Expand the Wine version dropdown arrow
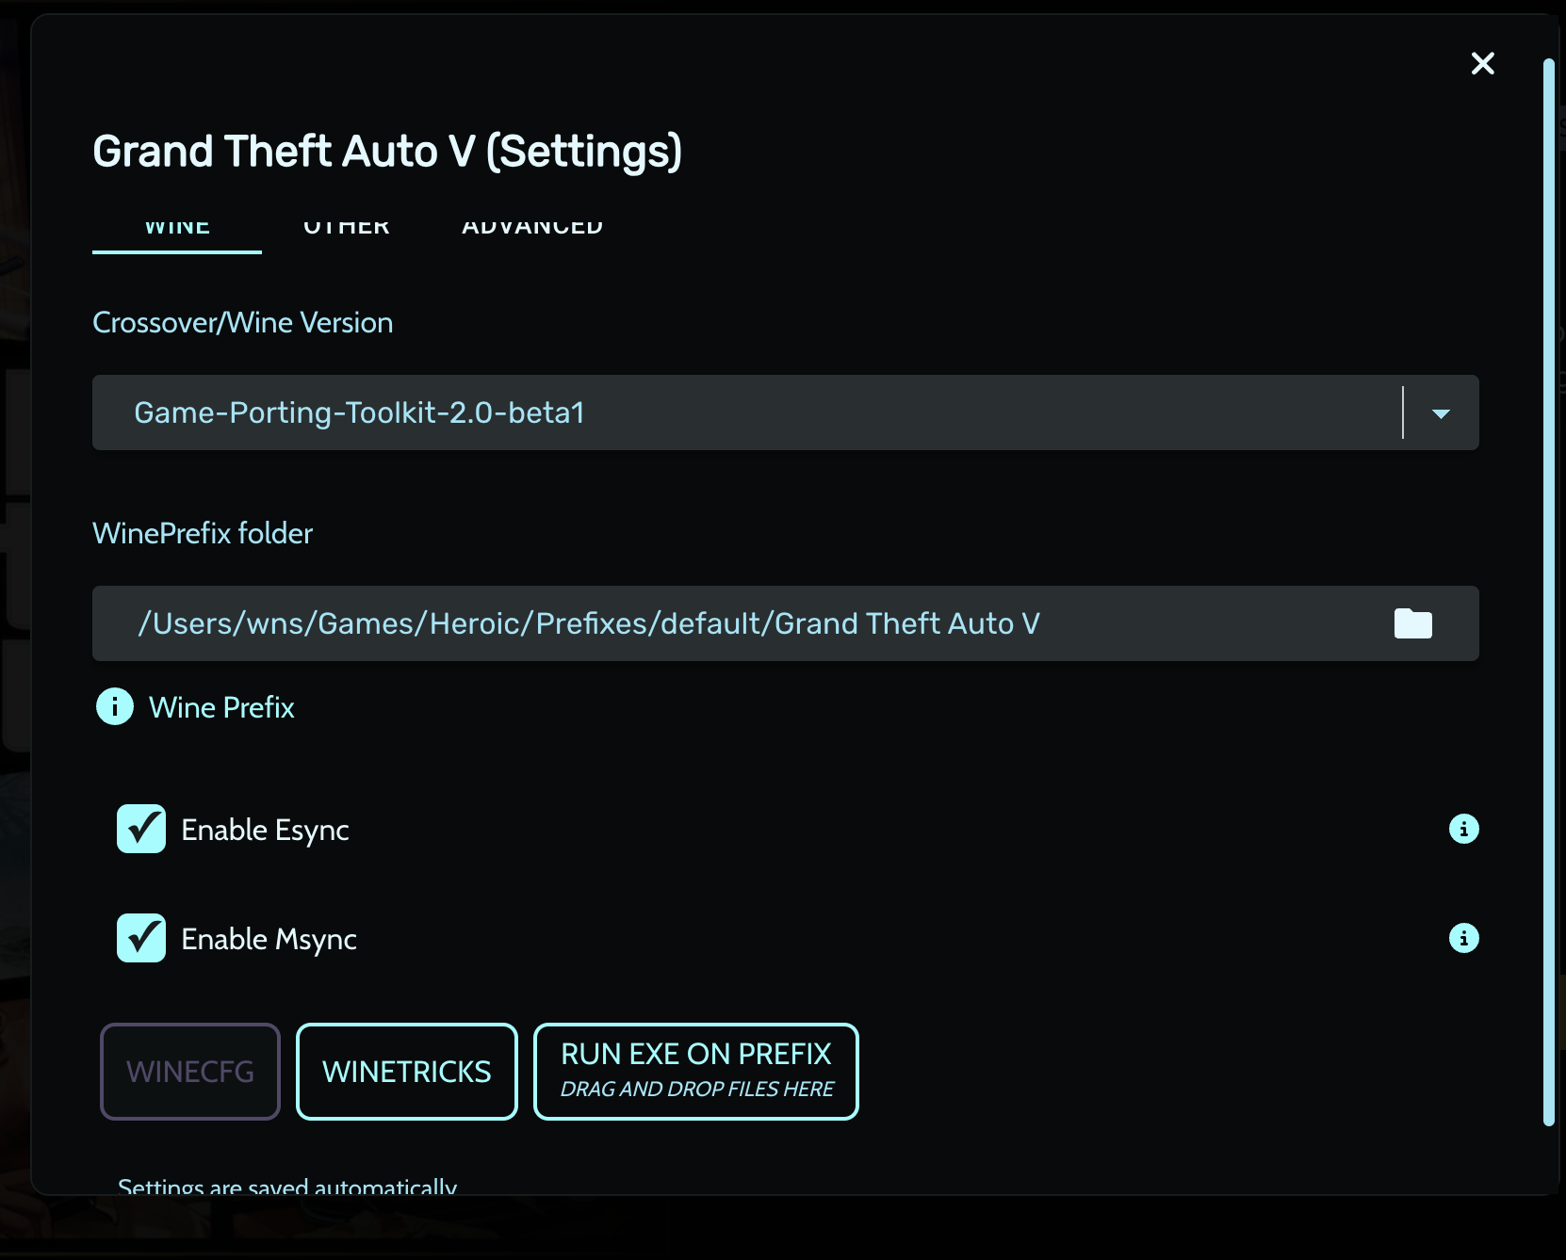 [x=1441, y=413]
